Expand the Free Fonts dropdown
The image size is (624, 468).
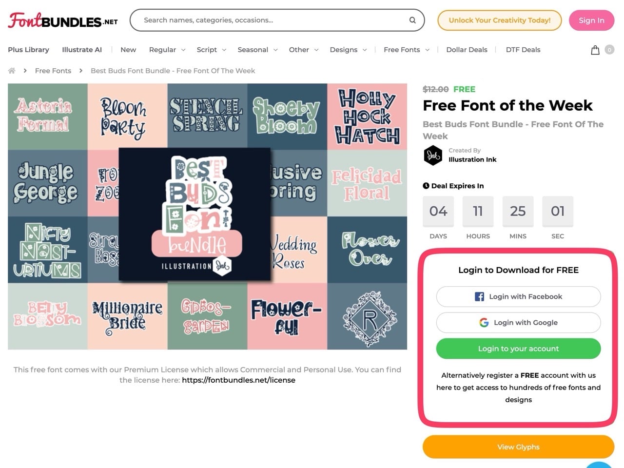[402, 49]
